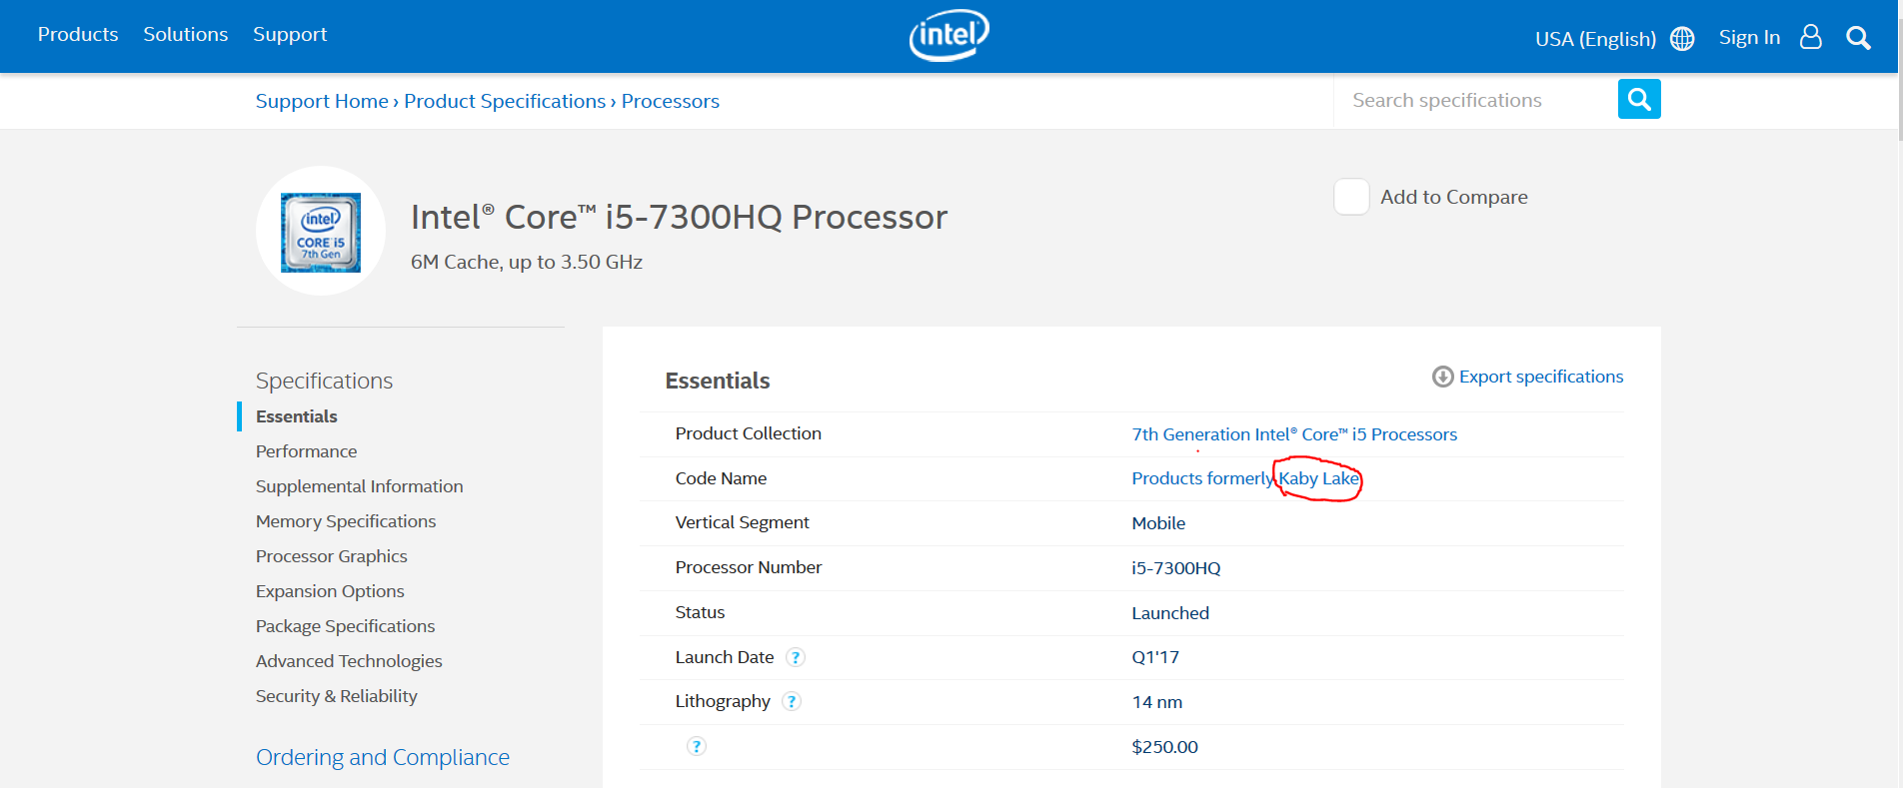Click the Intel logo in header
This screenshot has width=1903, height=788.
949,36
